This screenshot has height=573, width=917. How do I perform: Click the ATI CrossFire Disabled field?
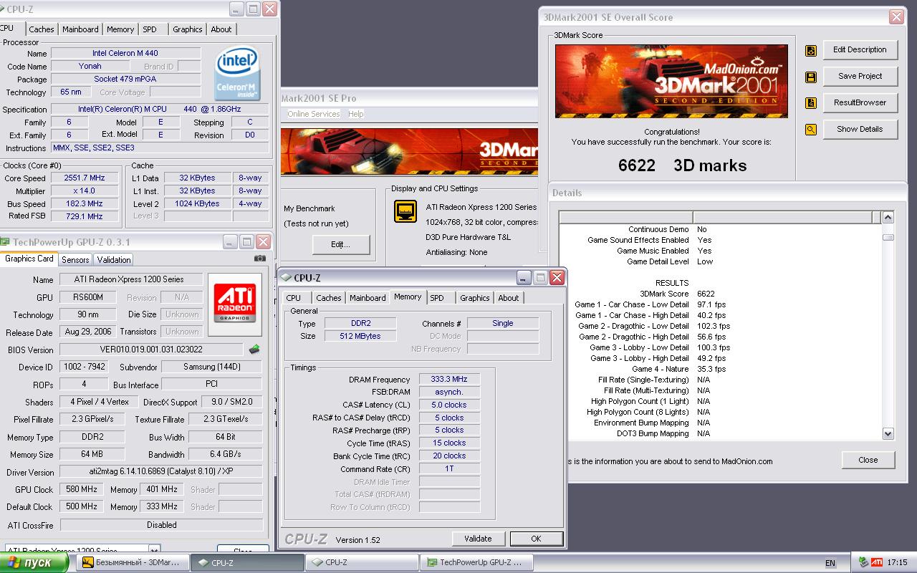pos(161,525)
